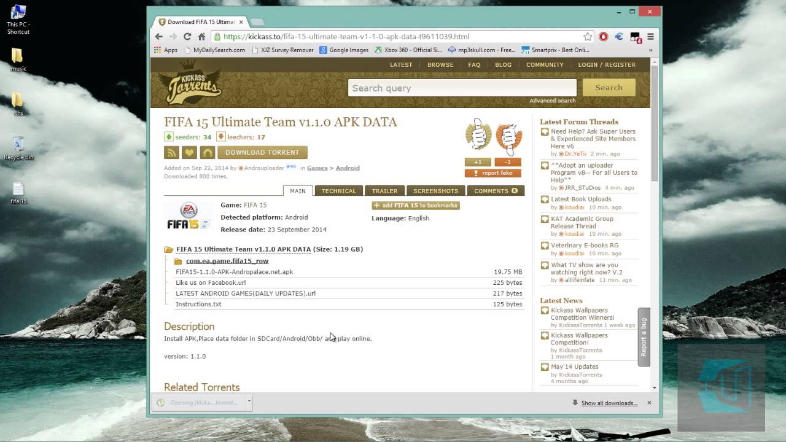Viewport: 786px width, 442px height.
Task: Click the report fake button
Action: [x=493, y=173]
